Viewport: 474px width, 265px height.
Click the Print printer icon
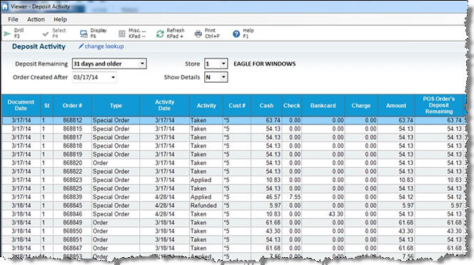(198, 34)
